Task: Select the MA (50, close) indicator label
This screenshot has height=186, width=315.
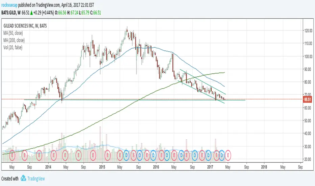Action: [x=13, y=33]
